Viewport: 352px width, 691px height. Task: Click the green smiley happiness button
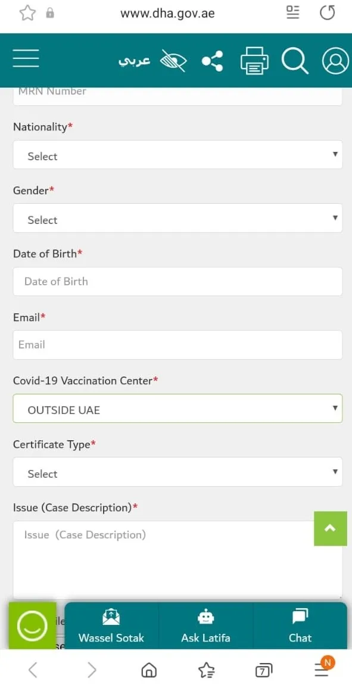pos(32,626)
